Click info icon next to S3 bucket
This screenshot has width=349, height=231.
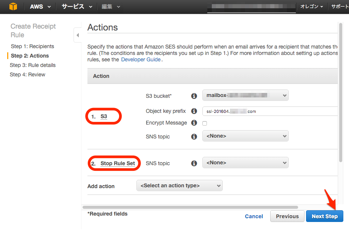[194, 96]
